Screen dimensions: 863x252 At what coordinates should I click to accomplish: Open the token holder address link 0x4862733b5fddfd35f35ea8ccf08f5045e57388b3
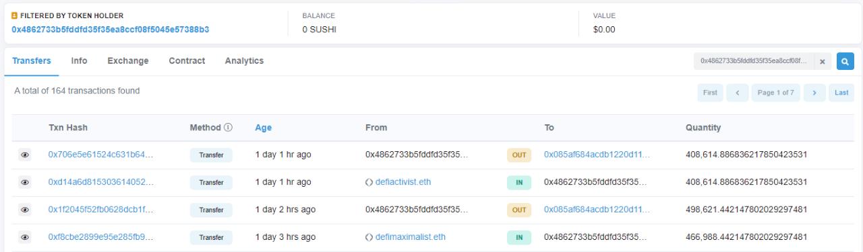[111, 30]
